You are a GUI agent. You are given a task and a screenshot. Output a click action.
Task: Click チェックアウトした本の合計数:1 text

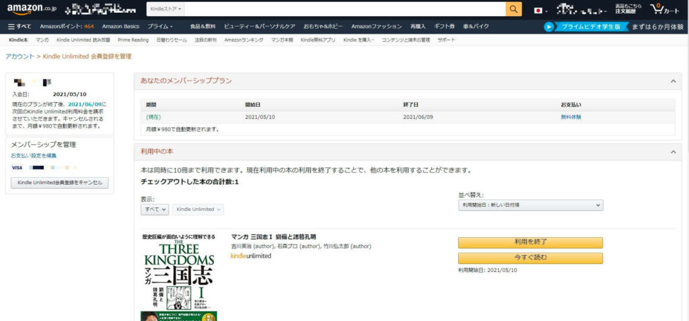tap(190, 182)
